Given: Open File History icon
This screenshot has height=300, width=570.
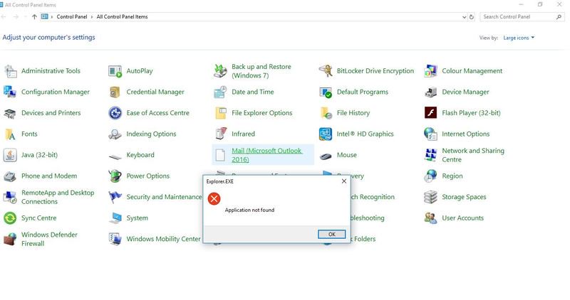Looking at the screenshot, I should [x=326, y=113].
